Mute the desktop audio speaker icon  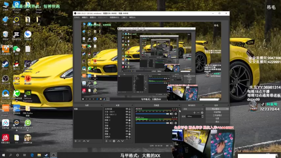pyautogui.click(x=171, y=114)
